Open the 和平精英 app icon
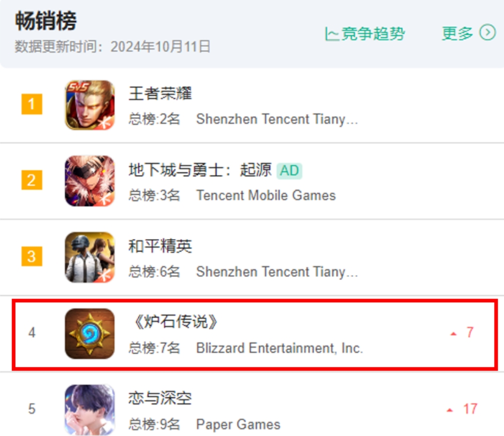 click(x=90, y=258)
